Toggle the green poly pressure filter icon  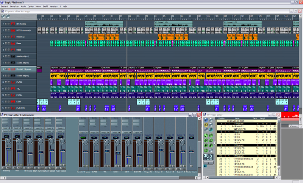coord(211,146)
